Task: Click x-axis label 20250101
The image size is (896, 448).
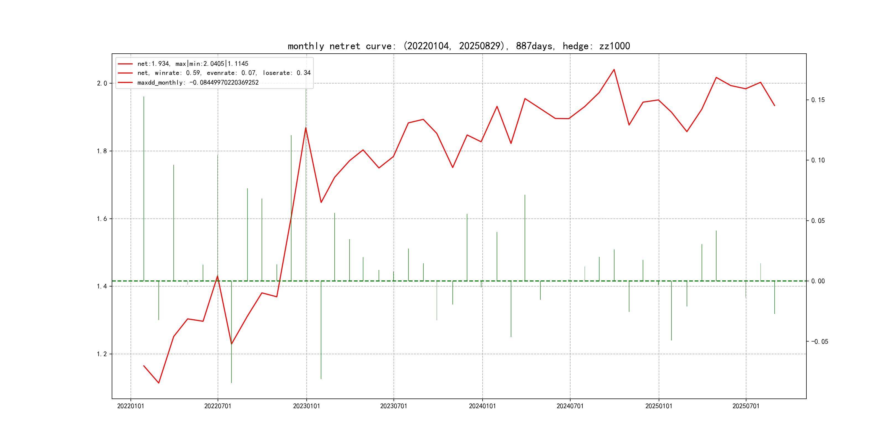Action: coord(658,406)
